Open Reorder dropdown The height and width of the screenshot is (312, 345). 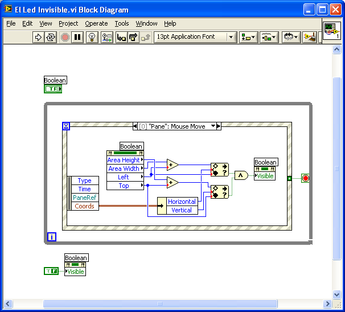click(x=291, y=37)
